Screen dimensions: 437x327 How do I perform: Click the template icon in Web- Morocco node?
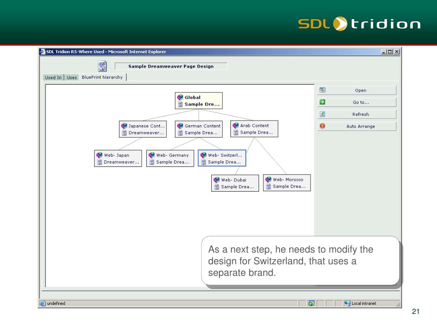tap(268, 186)
